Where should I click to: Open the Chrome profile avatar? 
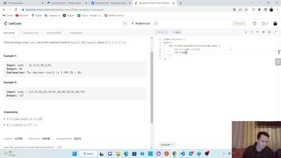point(271,10)
